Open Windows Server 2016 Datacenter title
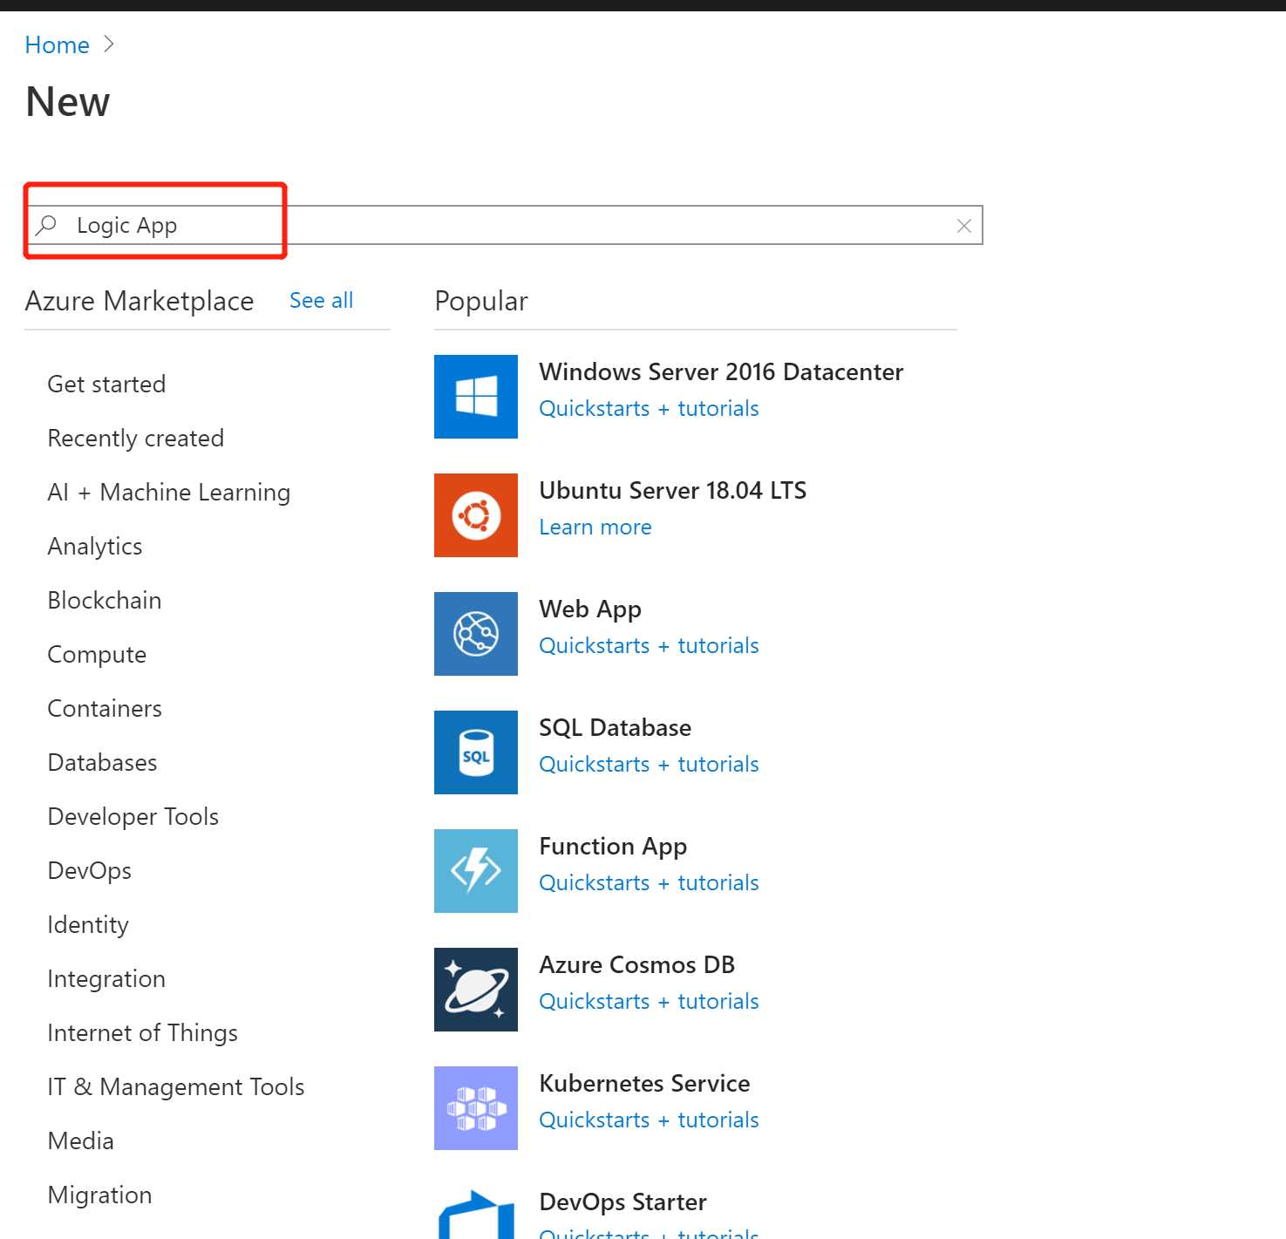Image resolution: width=1286 pixels, height=1239 pixels. 721,372
